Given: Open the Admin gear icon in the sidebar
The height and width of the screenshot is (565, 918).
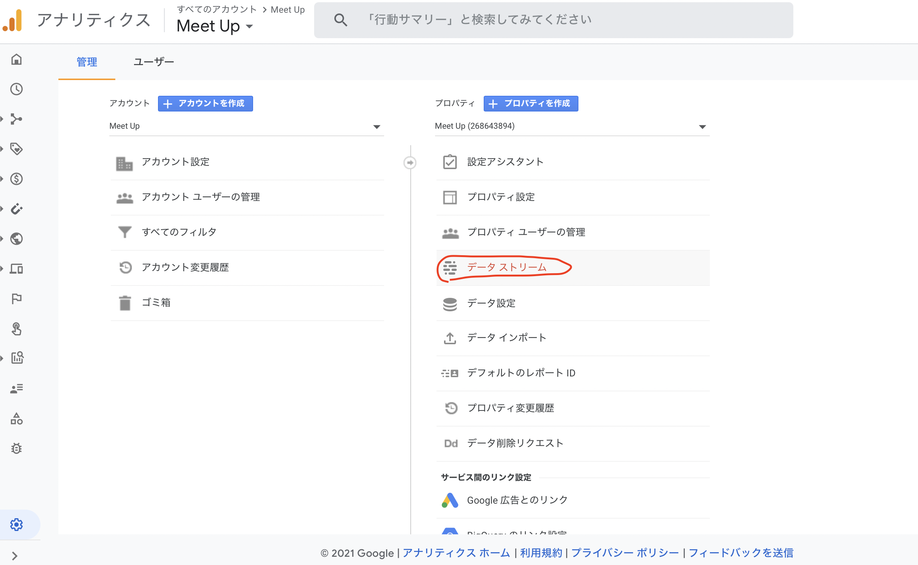Looking at the screenshot, I should [16, 525].
